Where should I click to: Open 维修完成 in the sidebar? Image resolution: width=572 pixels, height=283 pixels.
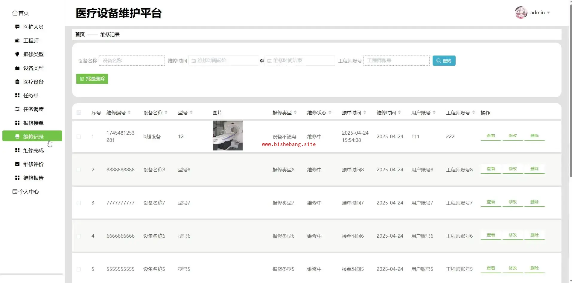point(33,150)
